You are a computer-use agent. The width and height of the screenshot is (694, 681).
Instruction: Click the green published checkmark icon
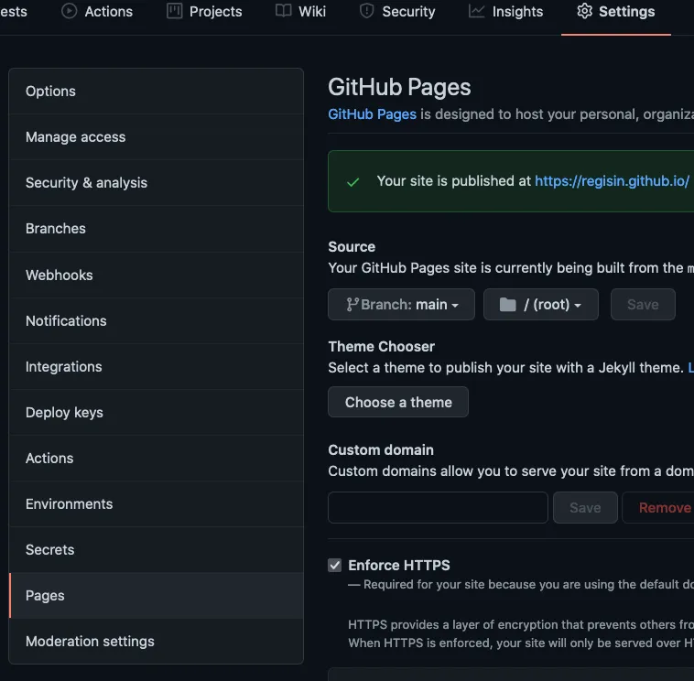coord(352,182)
